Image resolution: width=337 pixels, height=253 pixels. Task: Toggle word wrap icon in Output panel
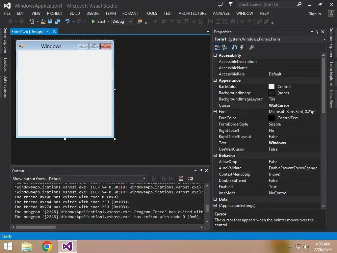191,179
